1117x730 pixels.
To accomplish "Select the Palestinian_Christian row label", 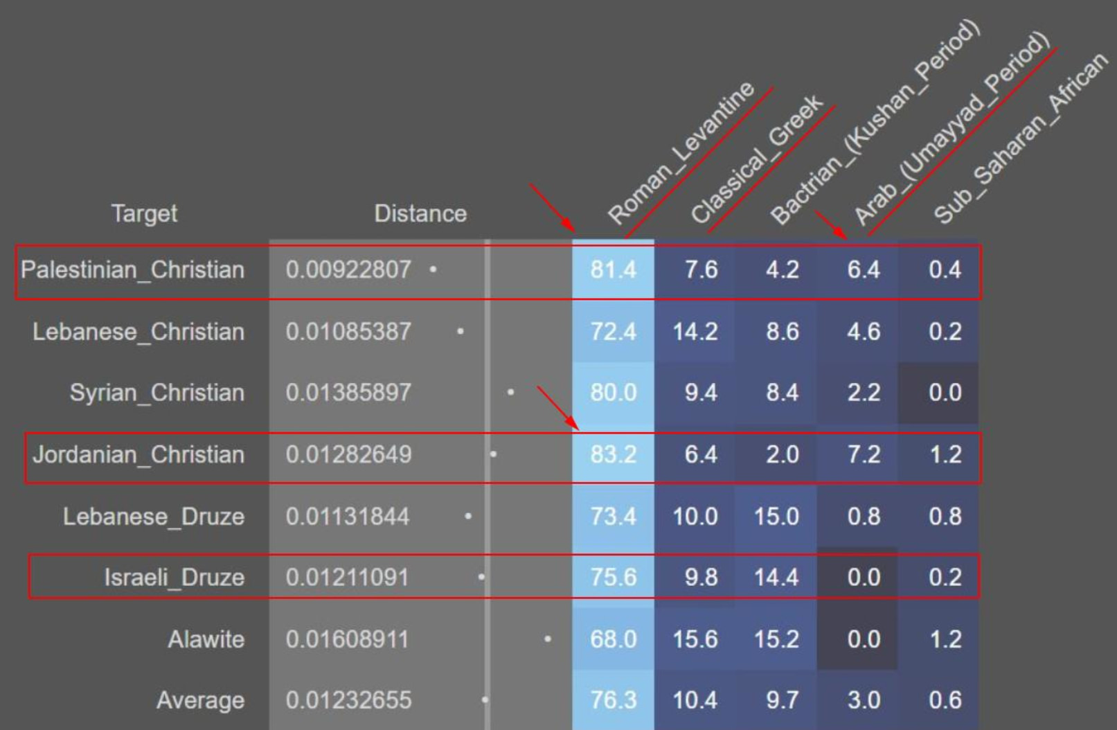I will [x=132, y=269].
